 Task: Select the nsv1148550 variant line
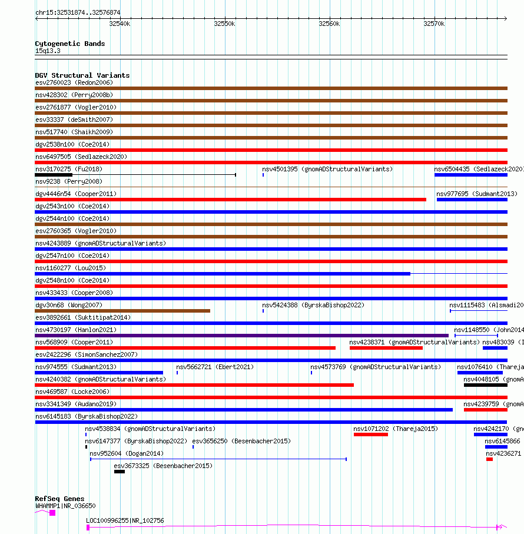(x=476, y=336)
